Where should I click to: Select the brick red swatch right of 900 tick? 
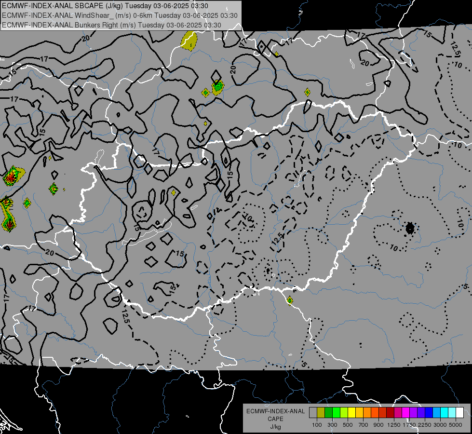click(383, 413)
